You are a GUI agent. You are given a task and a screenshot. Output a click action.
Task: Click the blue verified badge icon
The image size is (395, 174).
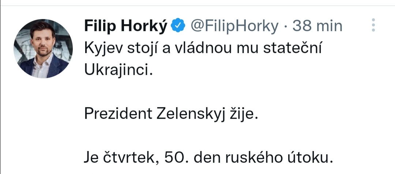point(178,26)
